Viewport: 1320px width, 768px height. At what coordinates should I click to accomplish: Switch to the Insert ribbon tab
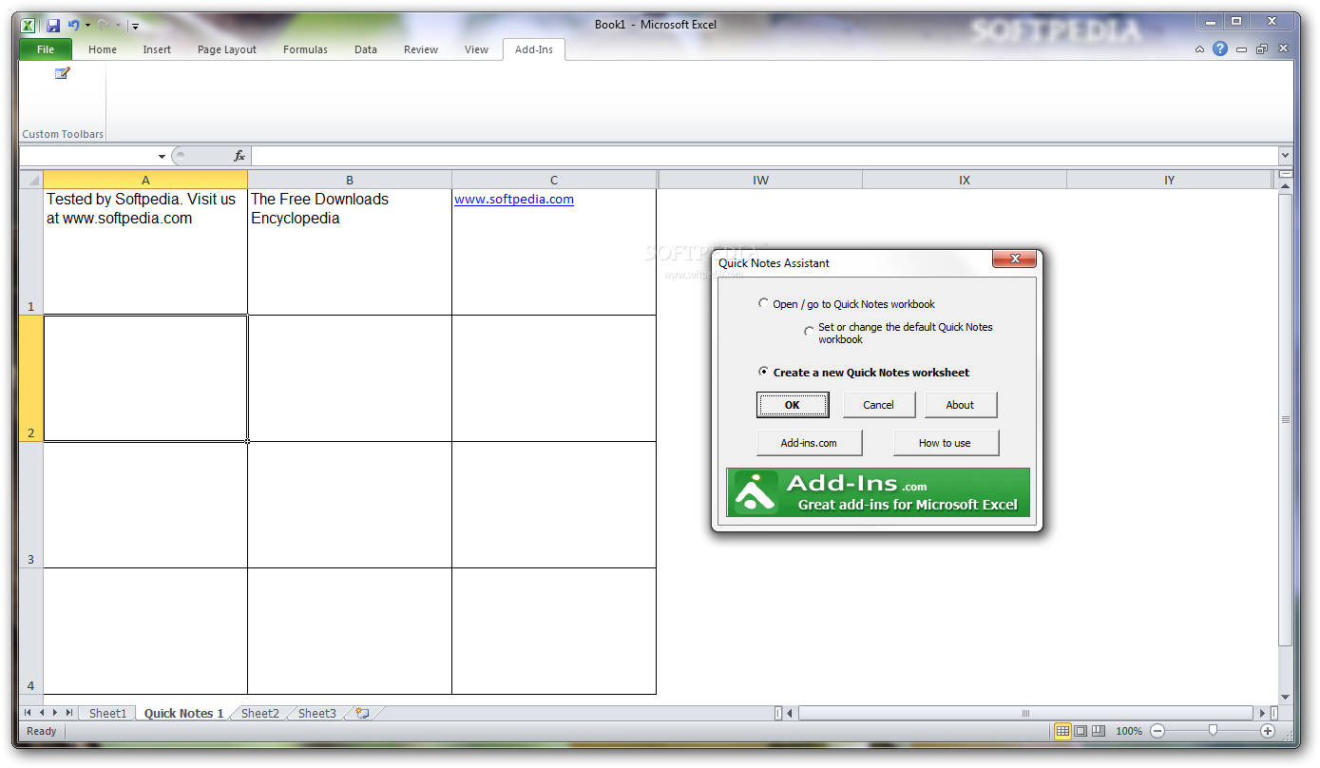(157, 49)
